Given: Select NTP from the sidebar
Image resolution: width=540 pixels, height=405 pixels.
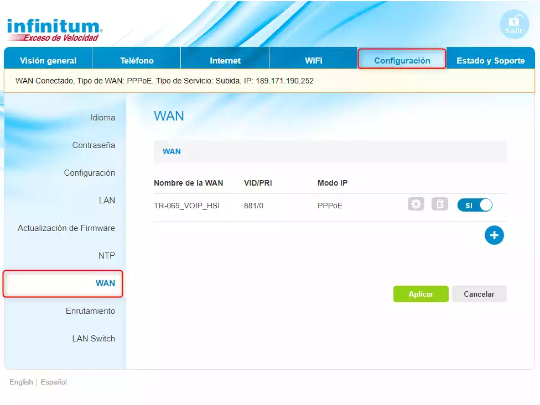Looking at the screenshot, I should click(106, 256).
